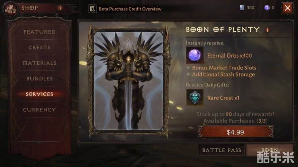Open the Crests shop category

coord(39,47)
